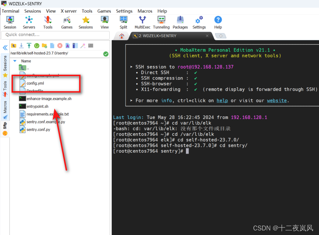Click the terminal prompt cursor line

click(x=151, y=151)
